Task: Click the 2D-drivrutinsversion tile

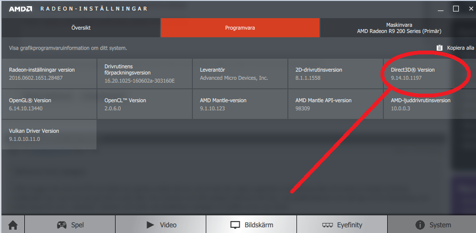Action: 336,74
